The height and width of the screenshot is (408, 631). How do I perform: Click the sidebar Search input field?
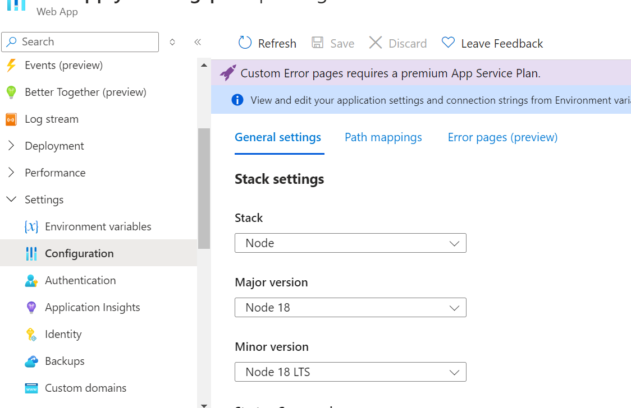coord(80,42)
